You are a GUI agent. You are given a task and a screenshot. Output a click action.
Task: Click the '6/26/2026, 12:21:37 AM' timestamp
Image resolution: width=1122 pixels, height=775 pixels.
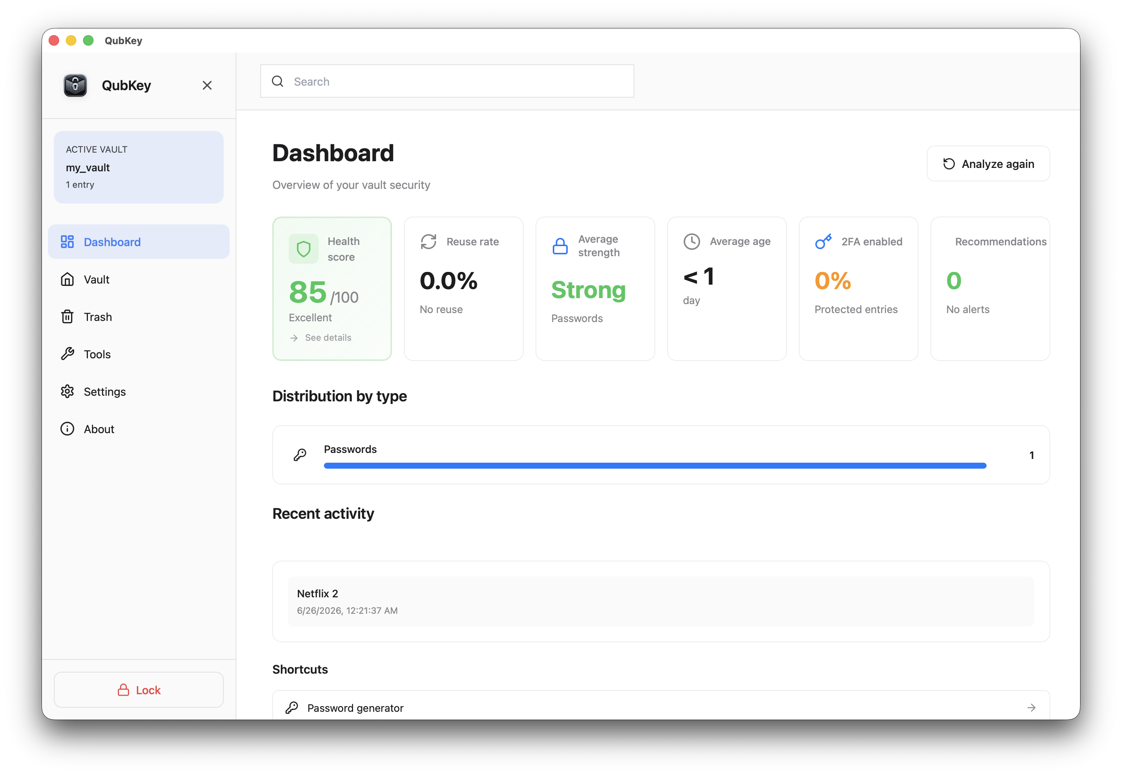(x=347, y=610)
